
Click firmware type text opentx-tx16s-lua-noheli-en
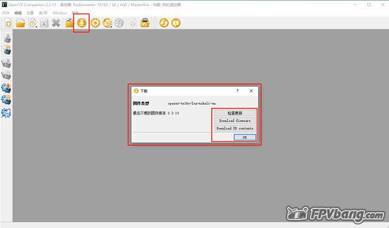click(x=192, y=104)
